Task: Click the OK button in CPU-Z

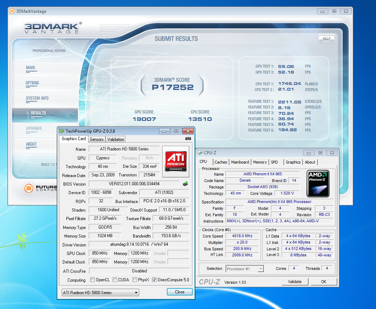Action: [x=324, y=282]
